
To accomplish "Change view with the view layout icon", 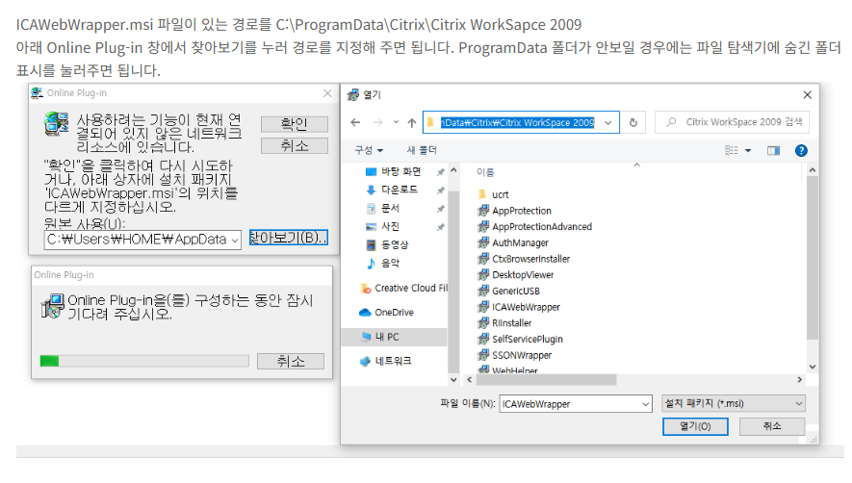I will (x=732, y=150).
